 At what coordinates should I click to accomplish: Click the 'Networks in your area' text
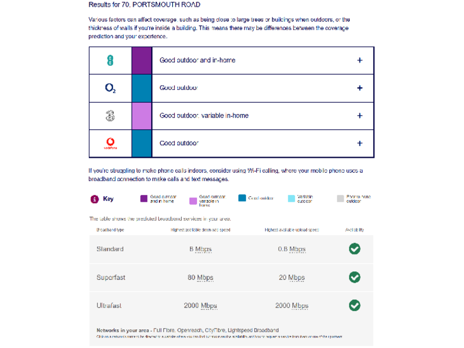pyautogui.click(x=123, y=330)
